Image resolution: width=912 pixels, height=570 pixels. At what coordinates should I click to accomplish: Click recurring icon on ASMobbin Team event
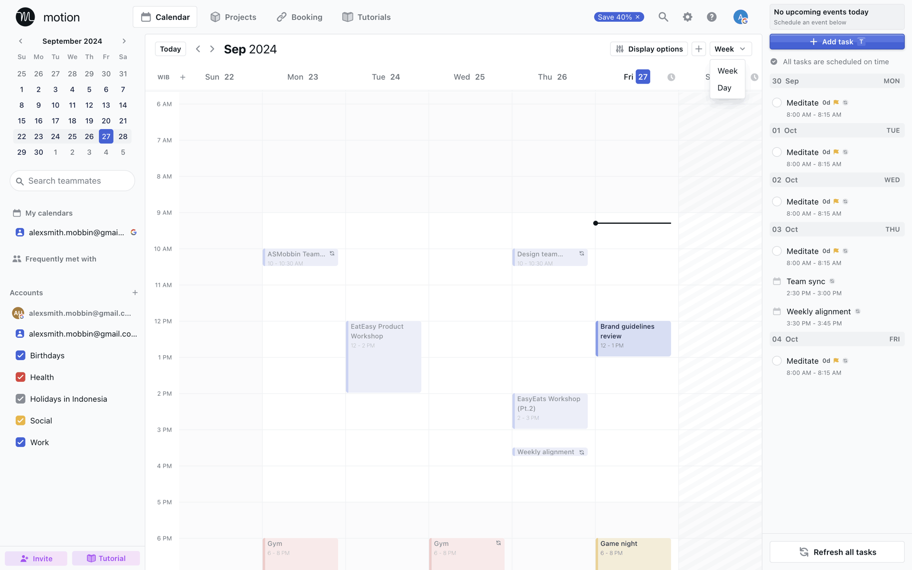332,254
